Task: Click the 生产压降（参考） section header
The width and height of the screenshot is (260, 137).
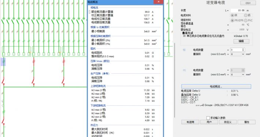Action: pos(100,73)
